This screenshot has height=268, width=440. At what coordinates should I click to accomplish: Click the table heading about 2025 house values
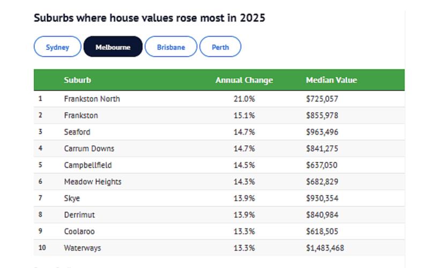pos(150,18)
